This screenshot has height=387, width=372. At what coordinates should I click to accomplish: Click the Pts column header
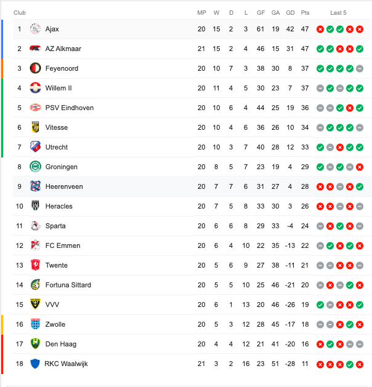(305, 12)
